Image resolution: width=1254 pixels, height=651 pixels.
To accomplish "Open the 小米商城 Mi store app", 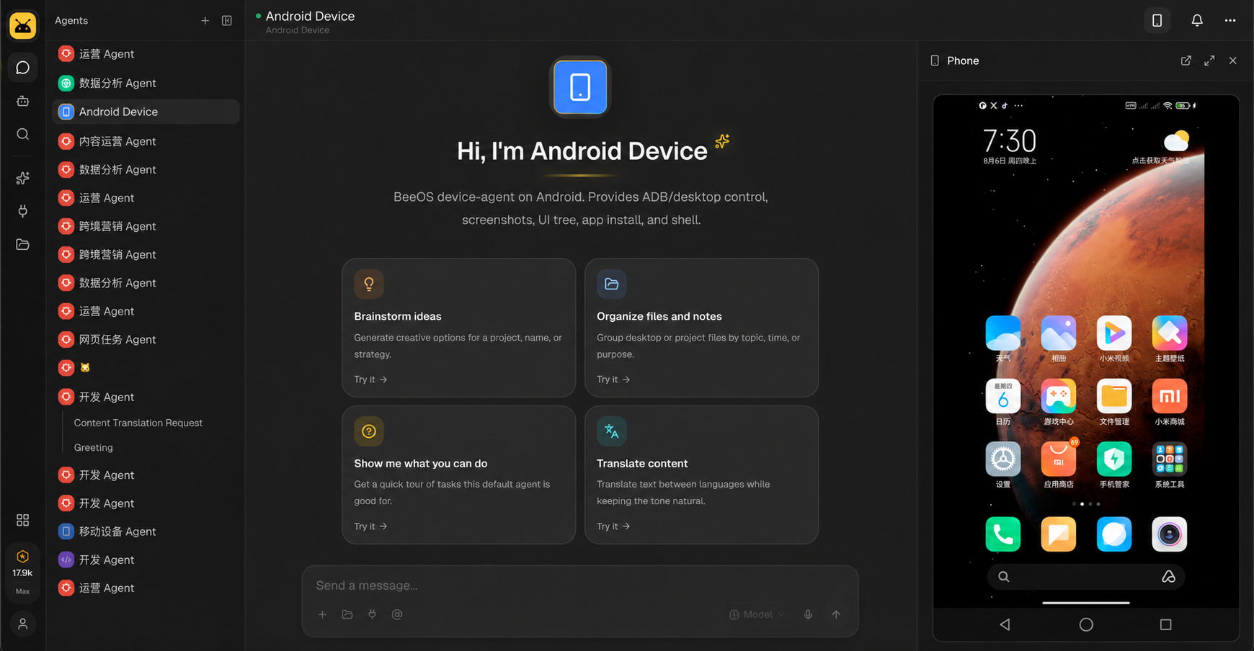I will click(x=1170, y=402).
